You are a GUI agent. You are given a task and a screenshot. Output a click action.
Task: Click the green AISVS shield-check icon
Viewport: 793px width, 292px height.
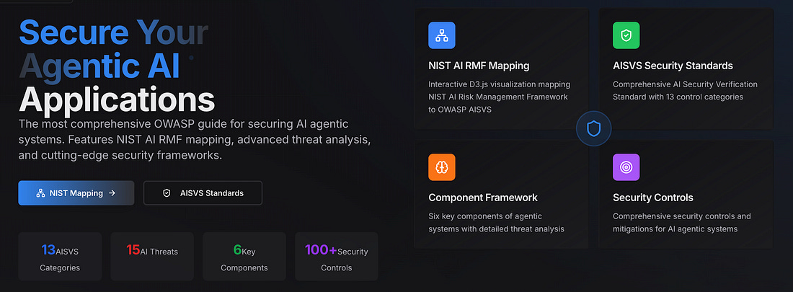point(626,35)
